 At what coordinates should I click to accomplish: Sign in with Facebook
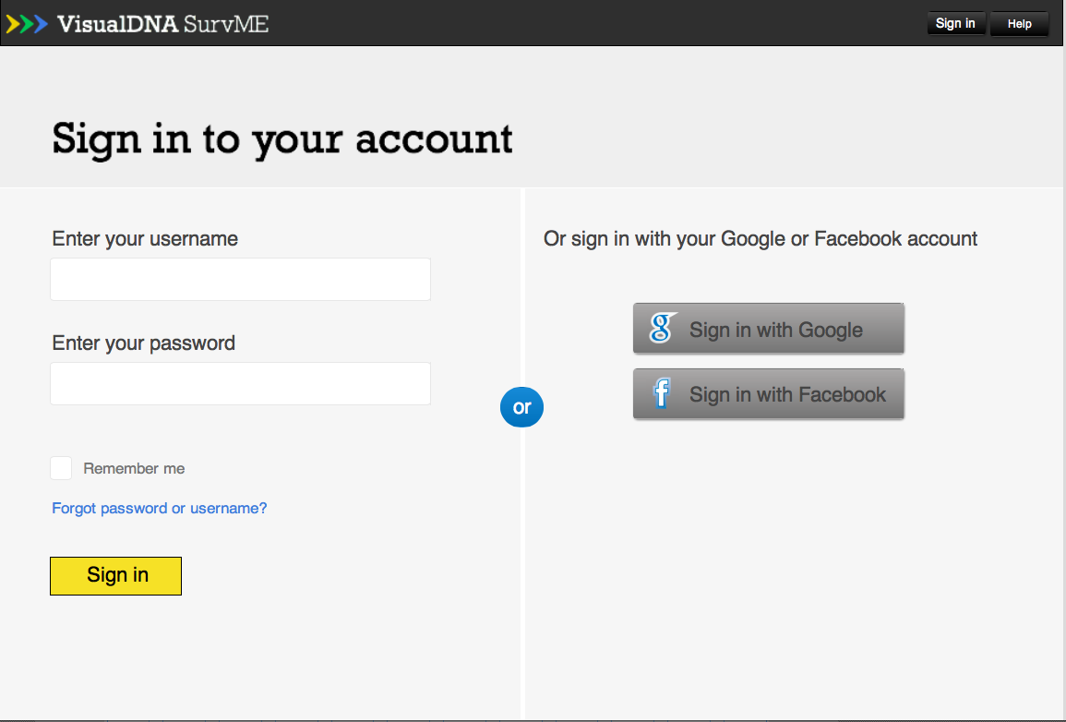pyautogui.click(x=768, y=393)
